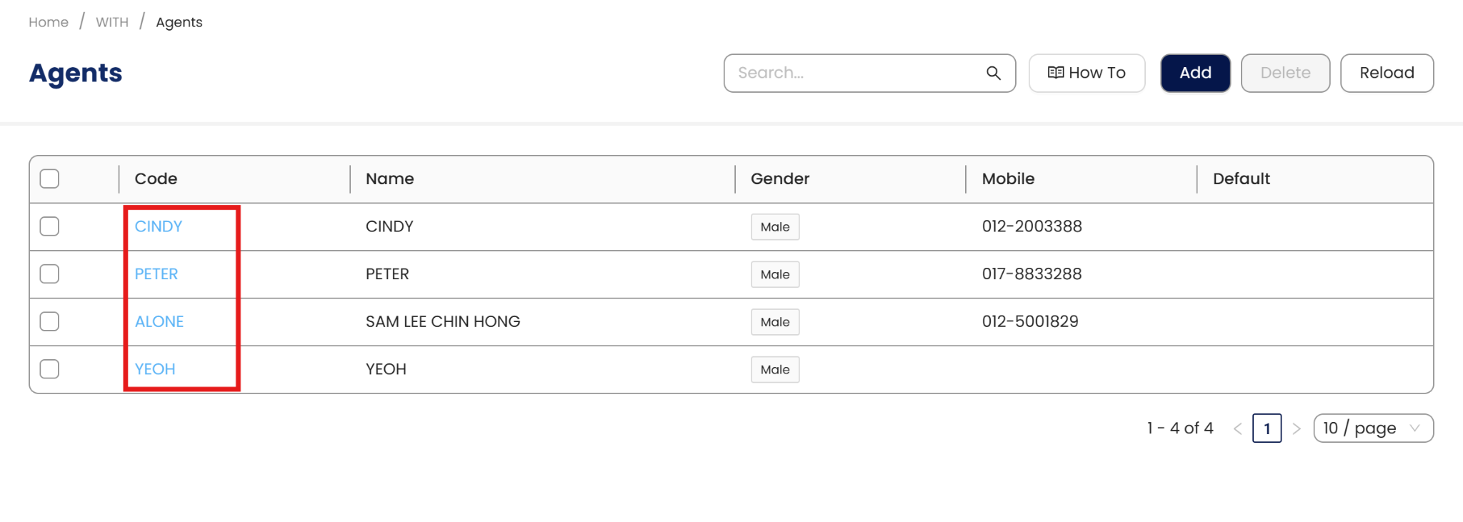This screenshot has height=522, width=1463.
Task: Go to the previous page arrow
Action: 1238,428
